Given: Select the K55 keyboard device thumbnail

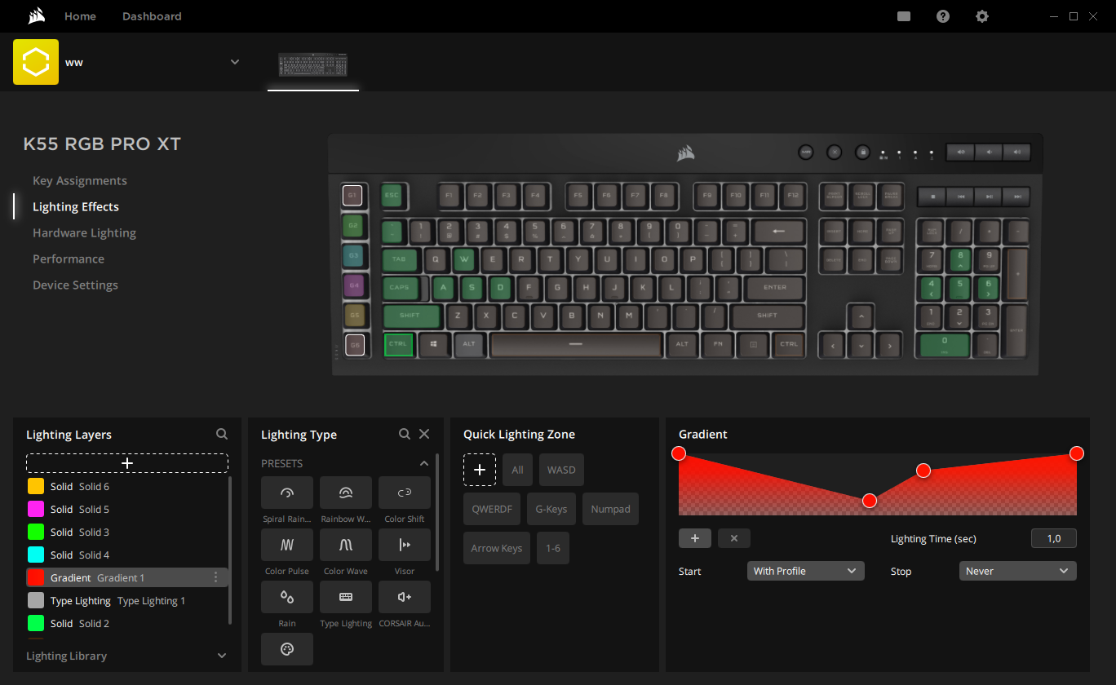Looking at the screenshot, I should [313, 65].
